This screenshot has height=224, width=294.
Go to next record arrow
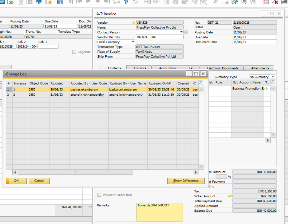pos(98,2)
